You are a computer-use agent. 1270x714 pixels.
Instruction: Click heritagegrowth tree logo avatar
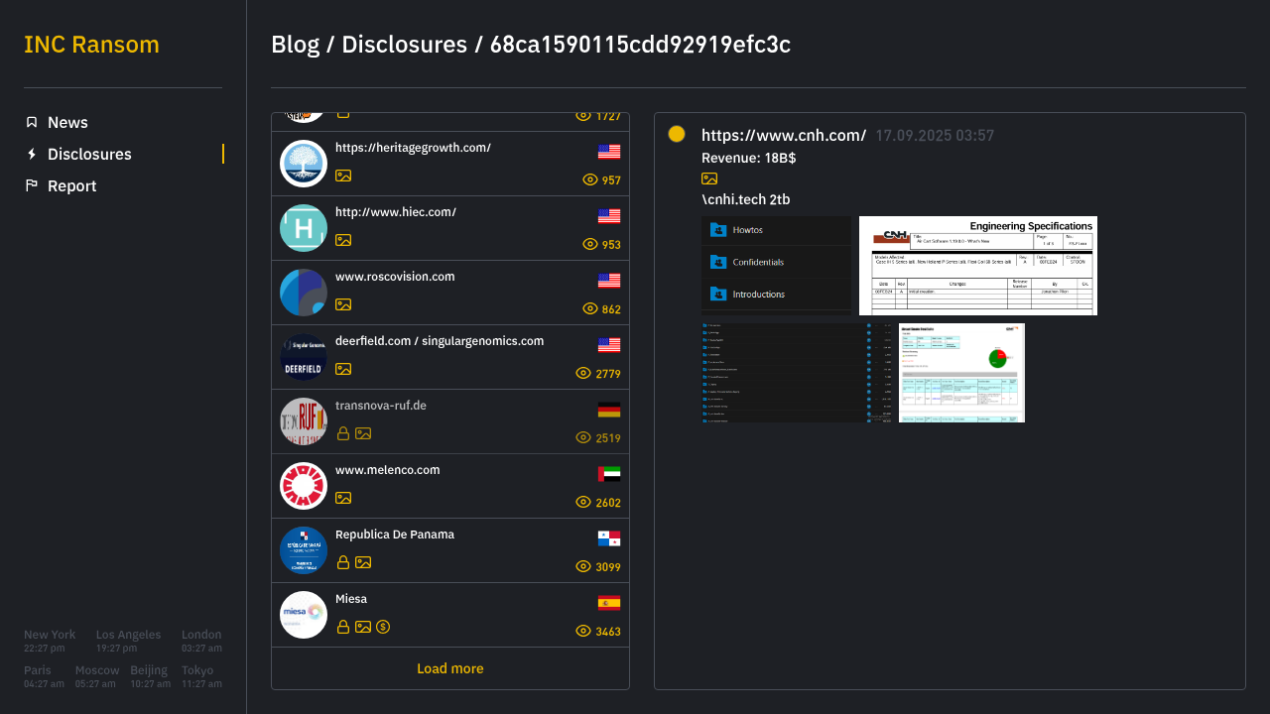tap(304, 164)
